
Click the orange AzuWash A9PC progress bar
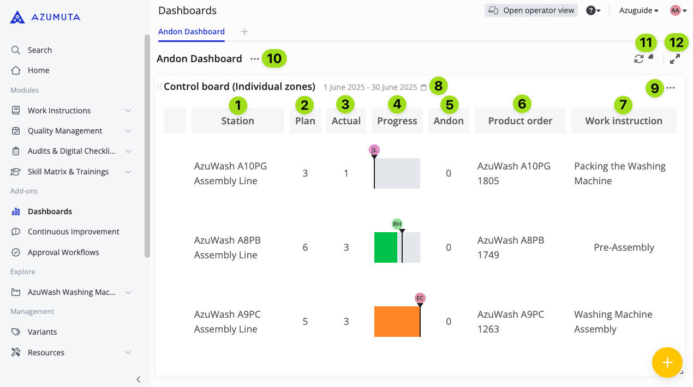[397, 322]
